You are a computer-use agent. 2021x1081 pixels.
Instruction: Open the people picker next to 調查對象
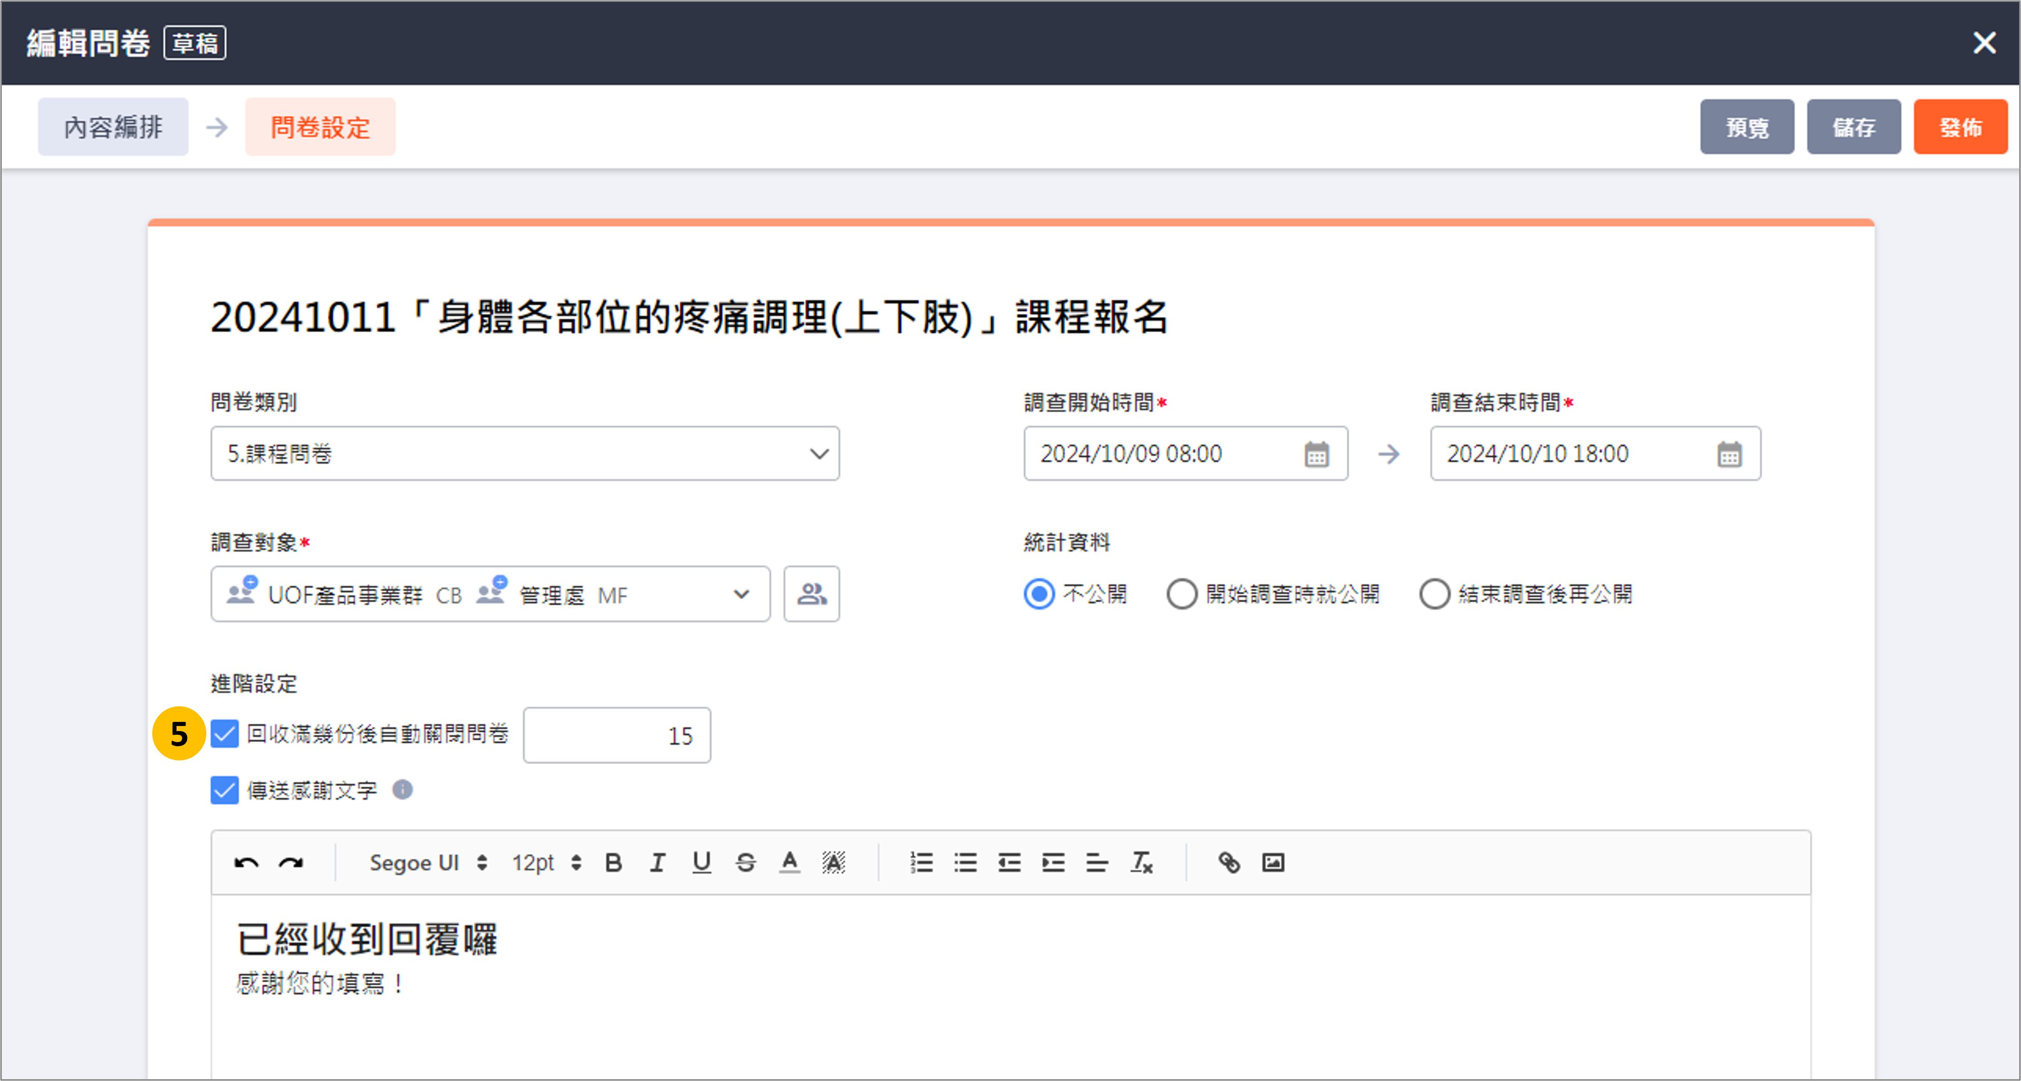click(x=811, y=594)
